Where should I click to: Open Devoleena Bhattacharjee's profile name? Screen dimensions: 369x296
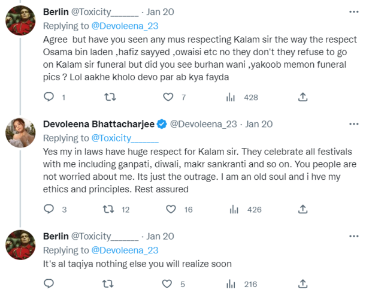(x=99, y=124)
